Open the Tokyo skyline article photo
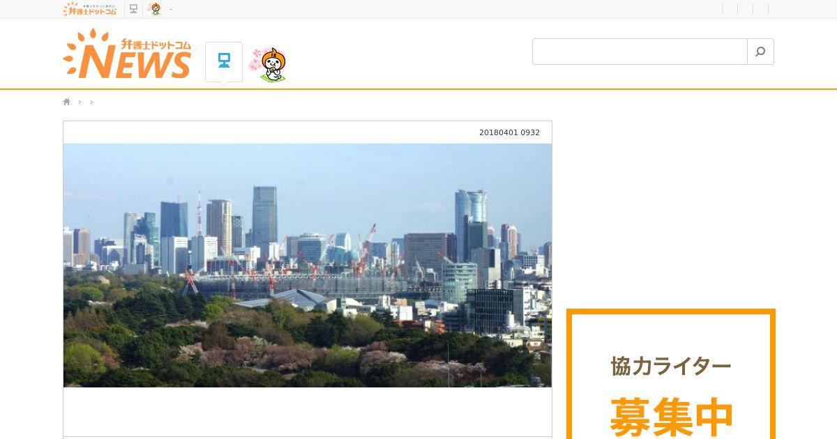Viewport: 837px width, 439px height. pyautogui.click(x=308, y=265)
